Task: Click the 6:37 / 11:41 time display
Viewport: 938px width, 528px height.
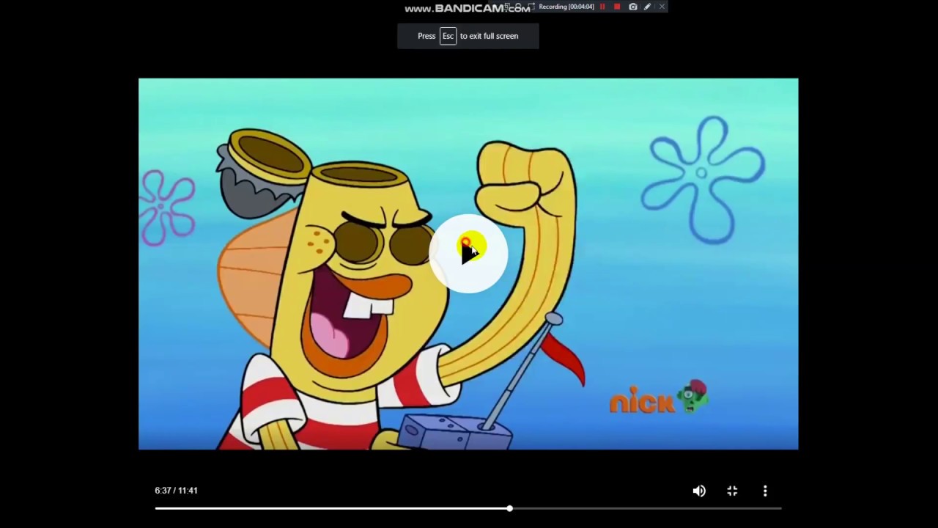Action: [176, 491]
